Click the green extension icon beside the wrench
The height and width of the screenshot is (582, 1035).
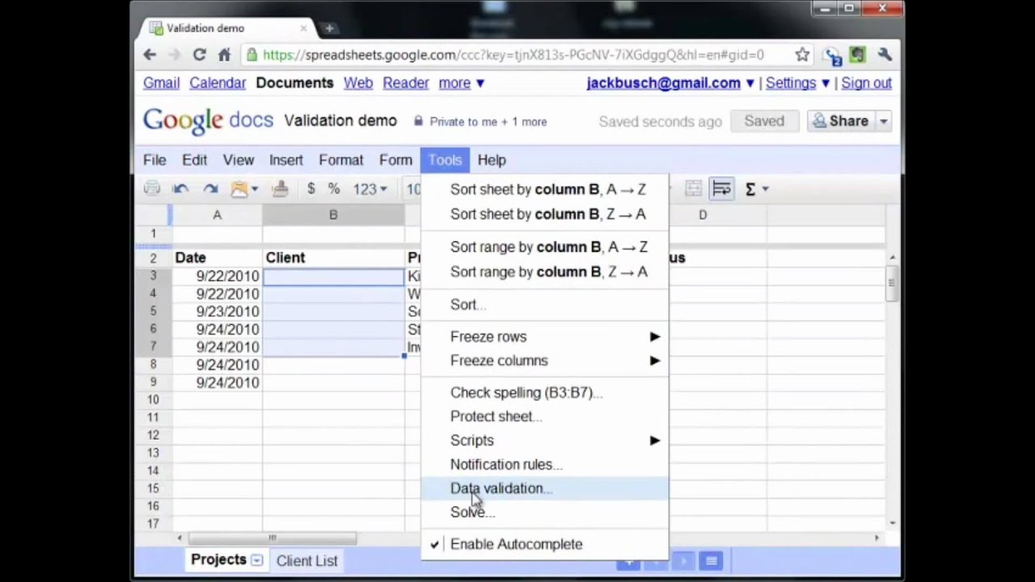(x=857, y=55)
